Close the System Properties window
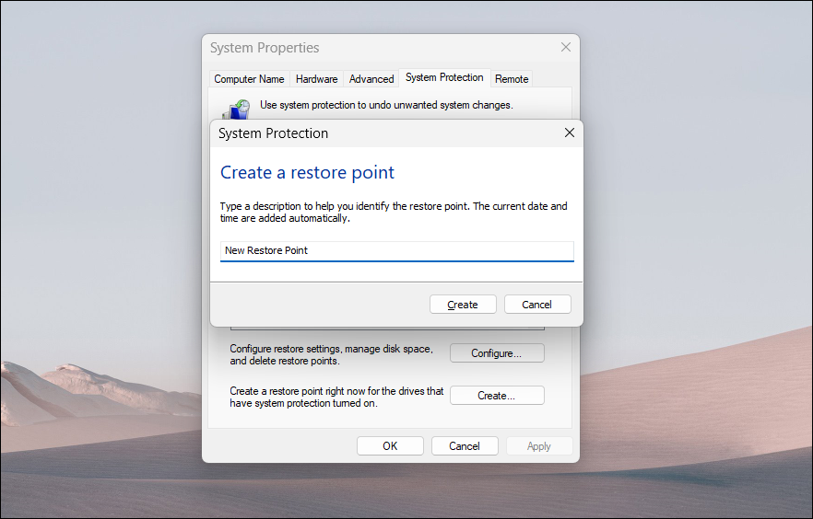 tap(566, 48)
